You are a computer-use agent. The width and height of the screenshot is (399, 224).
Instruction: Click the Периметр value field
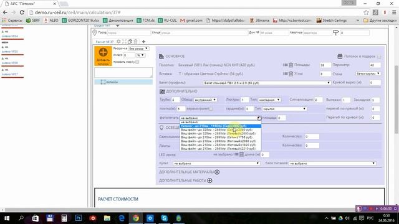coord(375,65)
